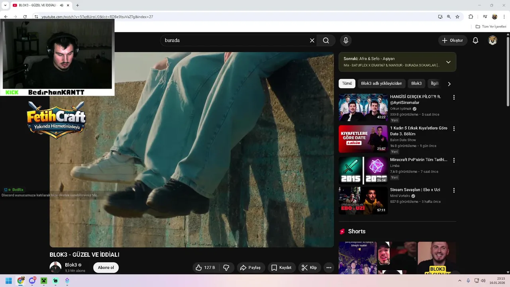The image size is (510, 287).
Task: Open the first Shorts concert thumbnail
Action: click(357, 258)
